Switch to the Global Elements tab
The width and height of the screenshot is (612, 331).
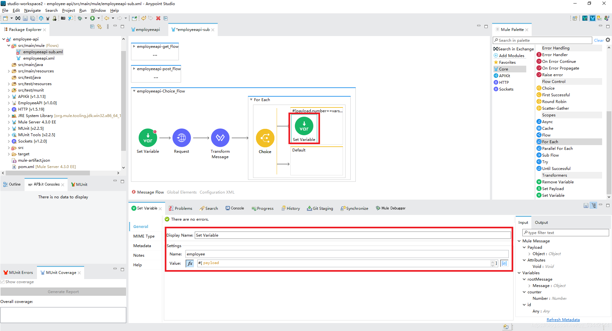(182, 192)
